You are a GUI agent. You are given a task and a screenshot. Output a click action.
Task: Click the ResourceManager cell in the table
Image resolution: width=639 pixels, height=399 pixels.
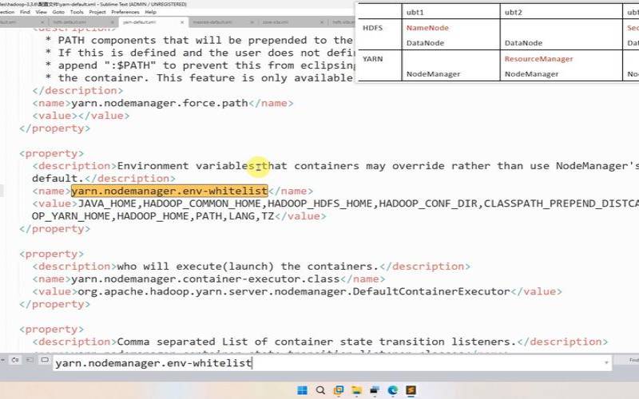tap(537, 59)
